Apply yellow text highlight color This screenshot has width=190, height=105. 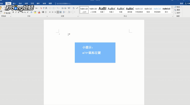pyautogui.click(x=35, y=12)
